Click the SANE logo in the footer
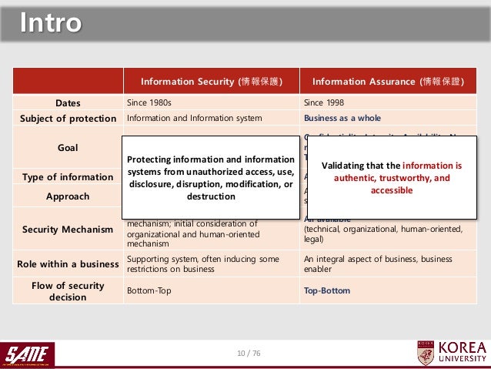491x369 pixels. [x=27, y=354]
